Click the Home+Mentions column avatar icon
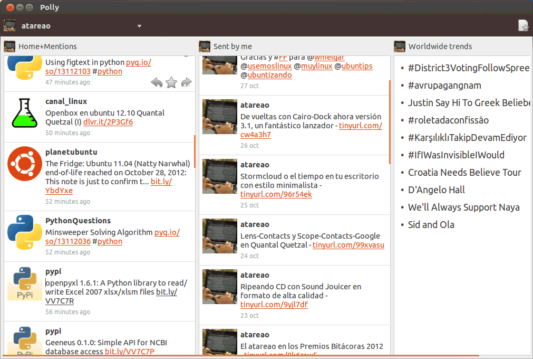This screenshot has width=533, height=359. click(9, 46)
